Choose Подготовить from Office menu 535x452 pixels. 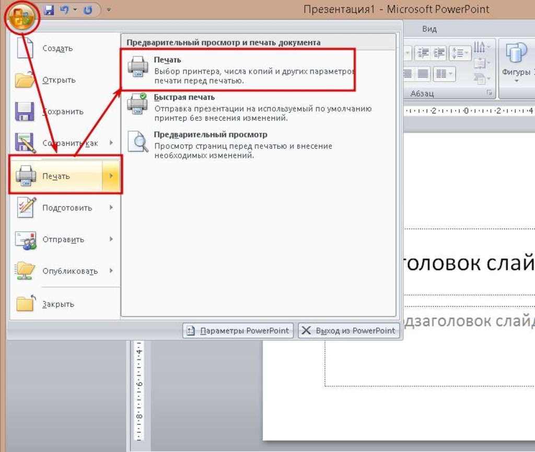(x=56, y=208)
